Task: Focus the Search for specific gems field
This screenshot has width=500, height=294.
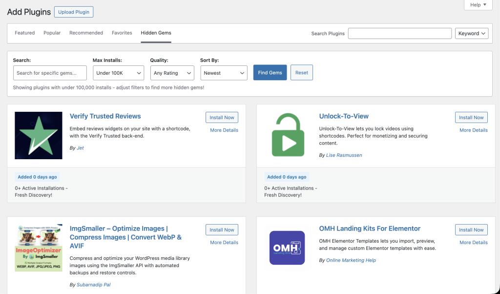Action: tap(50, 73)
